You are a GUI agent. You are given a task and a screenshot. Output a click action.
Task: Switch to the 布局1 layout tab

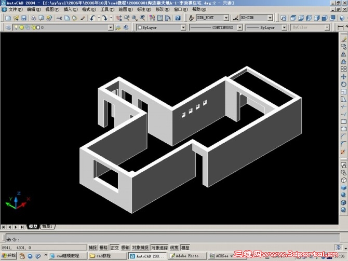click(47, 227)
